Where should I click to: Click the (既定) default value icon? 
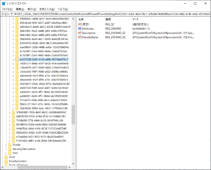click(79, 24)
